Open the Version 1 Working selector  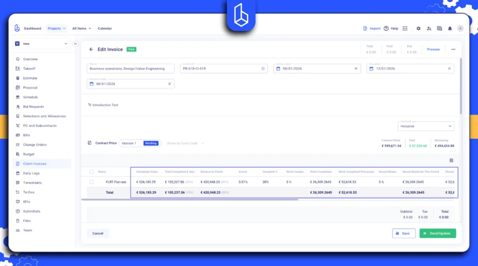[x=140, y=143]
